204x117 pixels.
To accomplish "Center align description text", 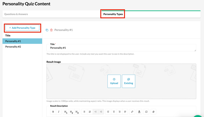I will click(114, 112).
